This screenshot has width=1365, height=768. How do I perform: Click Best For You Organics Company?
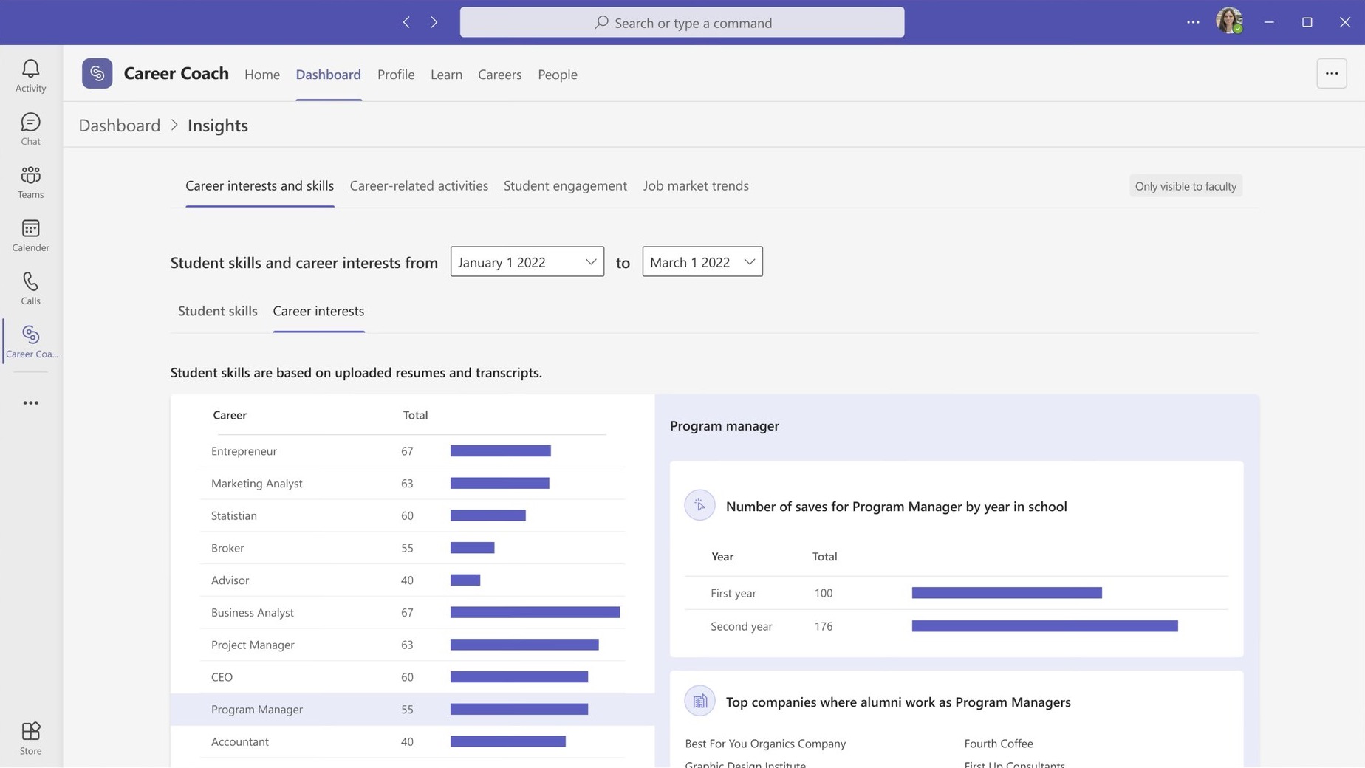[765, 744]
